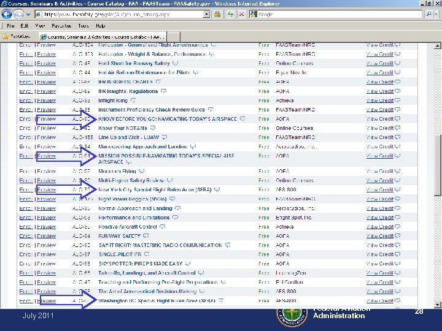Open the Favorites menu
Screen dimensions: 442x331
[61, 26]
